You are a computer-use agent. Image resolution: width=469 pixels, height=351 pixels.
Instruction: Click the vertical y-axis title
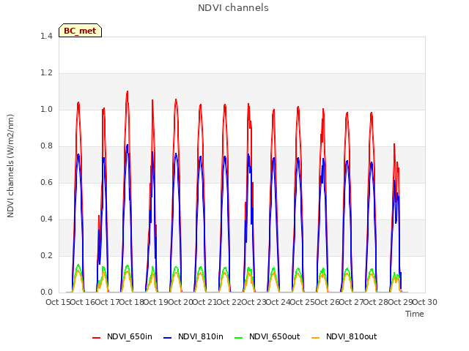pyautogui.click(x=10, y=166)
